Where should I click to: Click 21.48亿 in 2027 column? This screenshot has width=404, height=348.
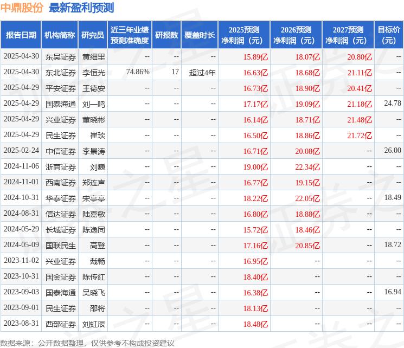[x=360, y=120]
